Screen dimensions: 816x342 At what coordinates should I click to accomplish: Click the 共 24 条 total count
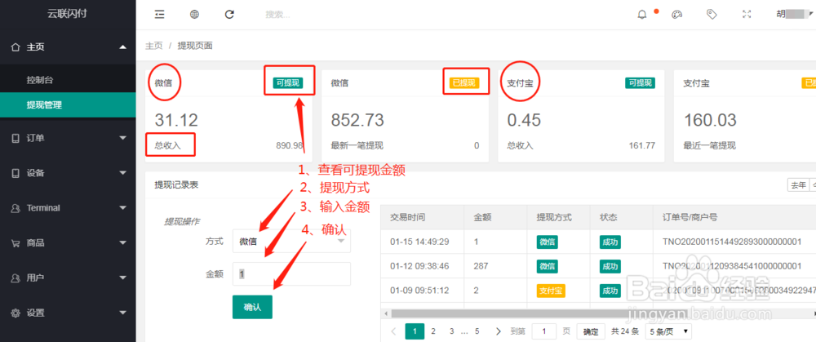point(625,331)
